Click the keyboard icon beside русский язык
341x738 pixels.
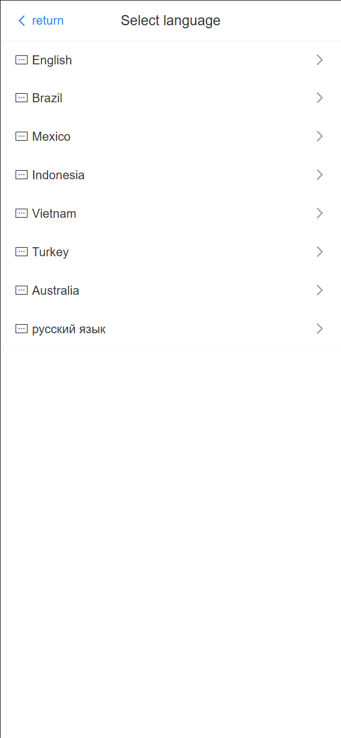pyautogui.click(x=22, y=329)
